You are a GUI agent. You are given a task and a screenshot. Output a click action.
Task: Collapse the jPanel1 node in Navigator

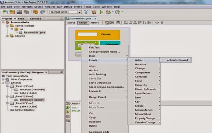(x=8, y=86)
